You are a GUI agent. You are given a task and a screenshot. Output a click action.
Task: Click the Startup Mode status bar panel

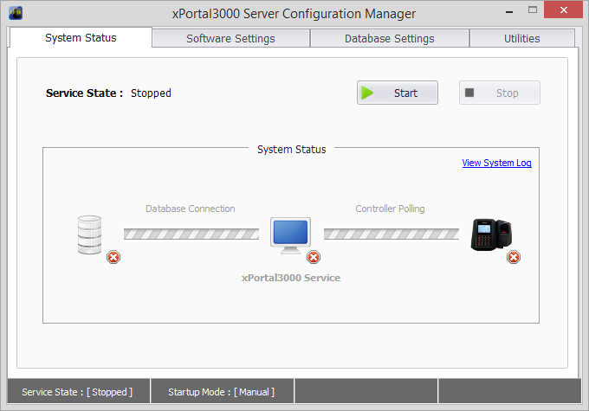[x=222, y=392]
